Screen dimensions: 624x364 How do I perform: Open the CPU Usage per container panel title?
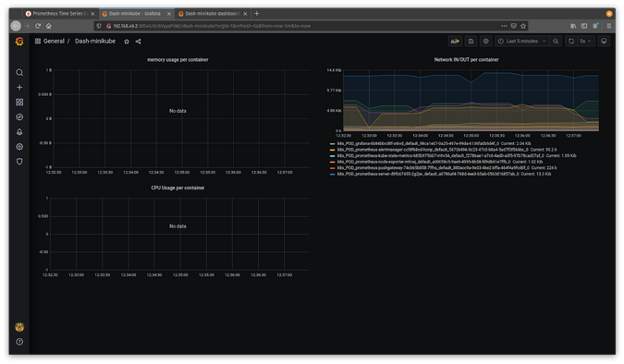pyautogui.click(x=177, y=188)
